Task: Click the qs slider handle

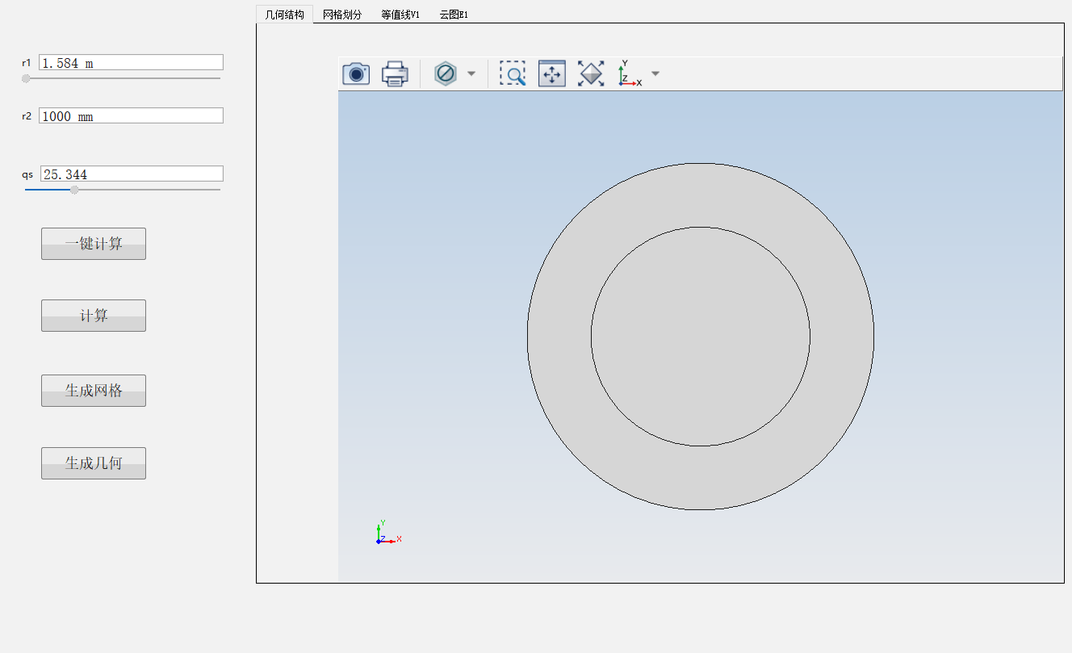Action: click(74, 190)
